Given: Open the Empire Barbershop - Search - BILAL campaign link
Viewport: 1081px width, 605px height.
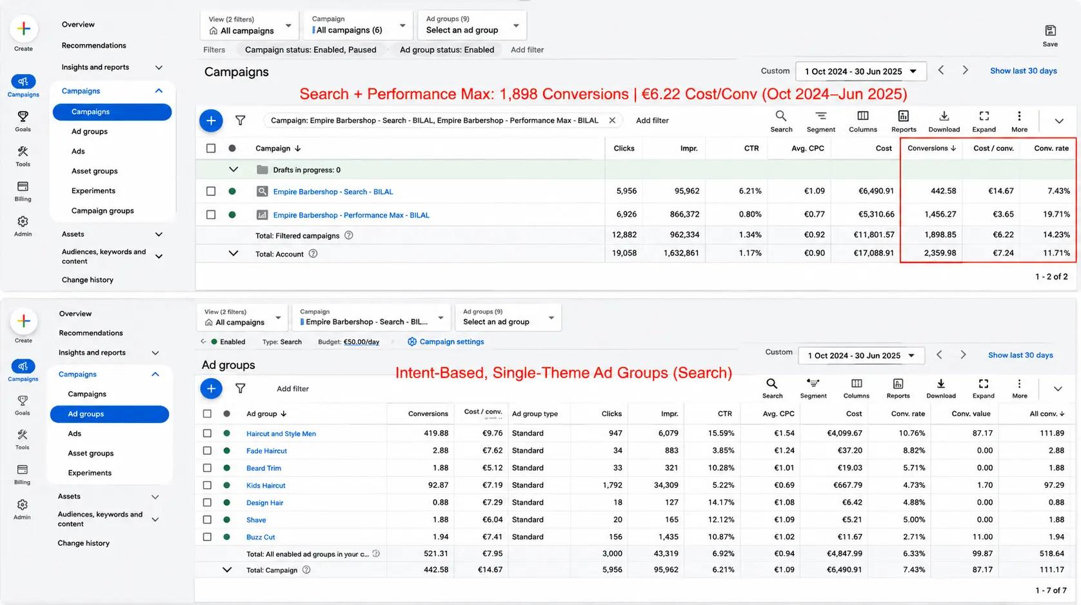Looking at the screenshot, I should pos(333,192).
